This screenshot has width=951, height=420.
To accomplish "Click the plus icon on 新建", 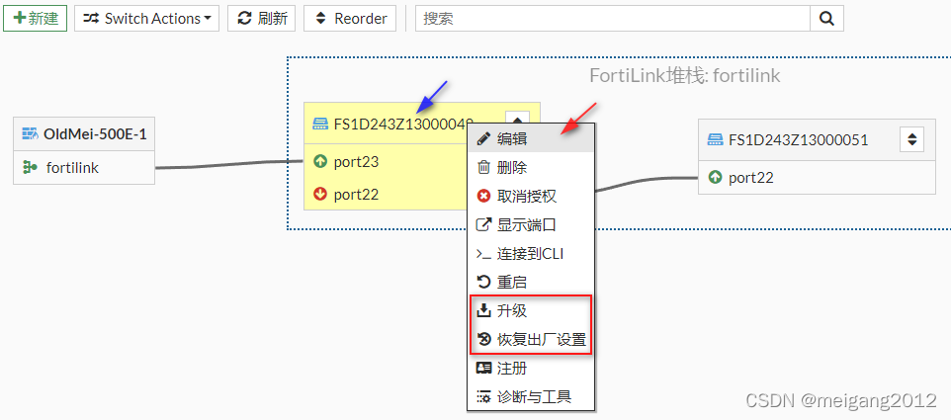I will [x=19, y=18].
